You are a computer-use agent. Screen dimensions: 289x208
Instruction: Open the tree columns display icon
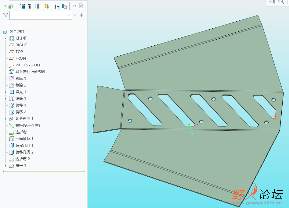point(37,6)
